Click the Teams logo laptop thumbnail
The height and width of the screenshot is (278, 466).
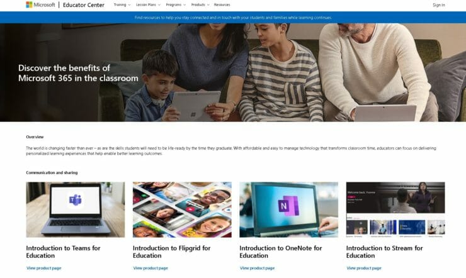coord(76,209)
